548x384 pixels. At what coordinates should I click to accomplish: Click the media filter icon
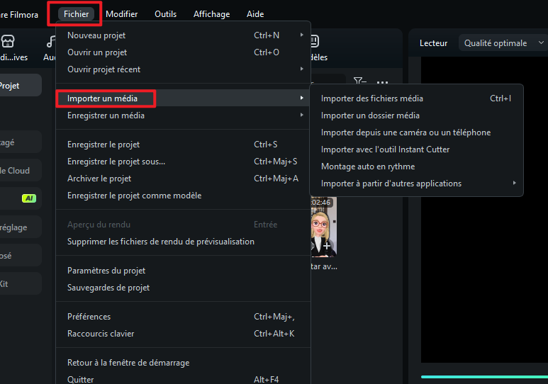pyautogui.click(x=359, y=81)
